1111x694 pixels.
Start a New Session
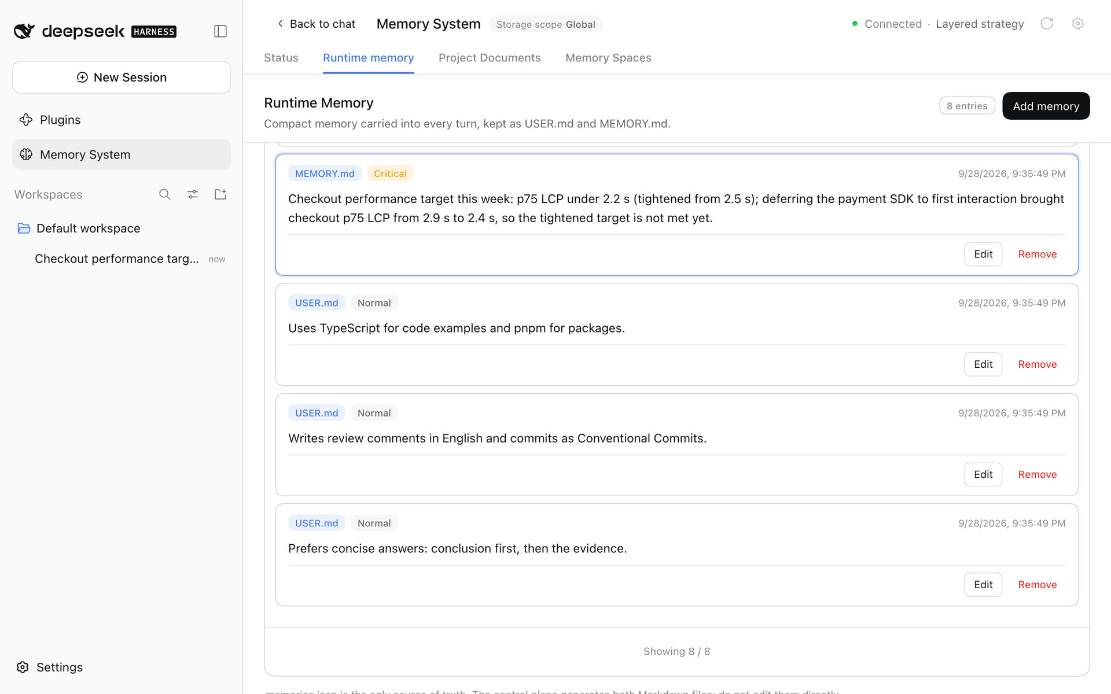[122, 77]
